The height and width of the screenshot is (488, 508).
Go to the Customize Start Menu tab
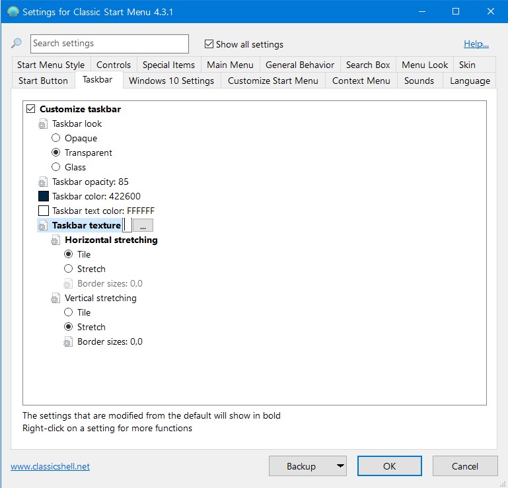click(273, 81)
